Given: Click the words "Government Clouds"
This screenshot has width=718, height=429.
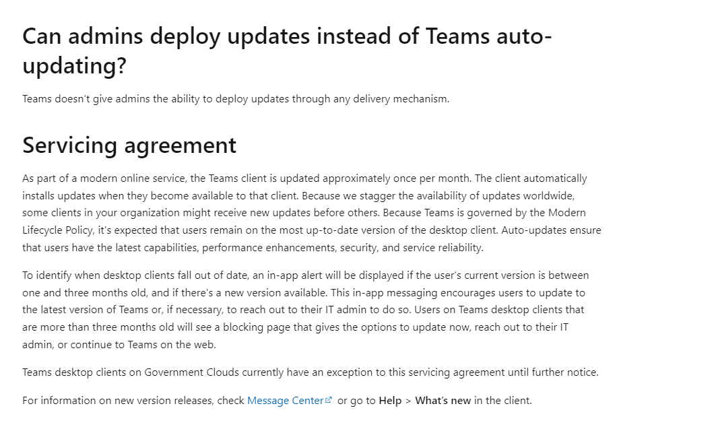Looking at the screenshot, I should (191, 372).
